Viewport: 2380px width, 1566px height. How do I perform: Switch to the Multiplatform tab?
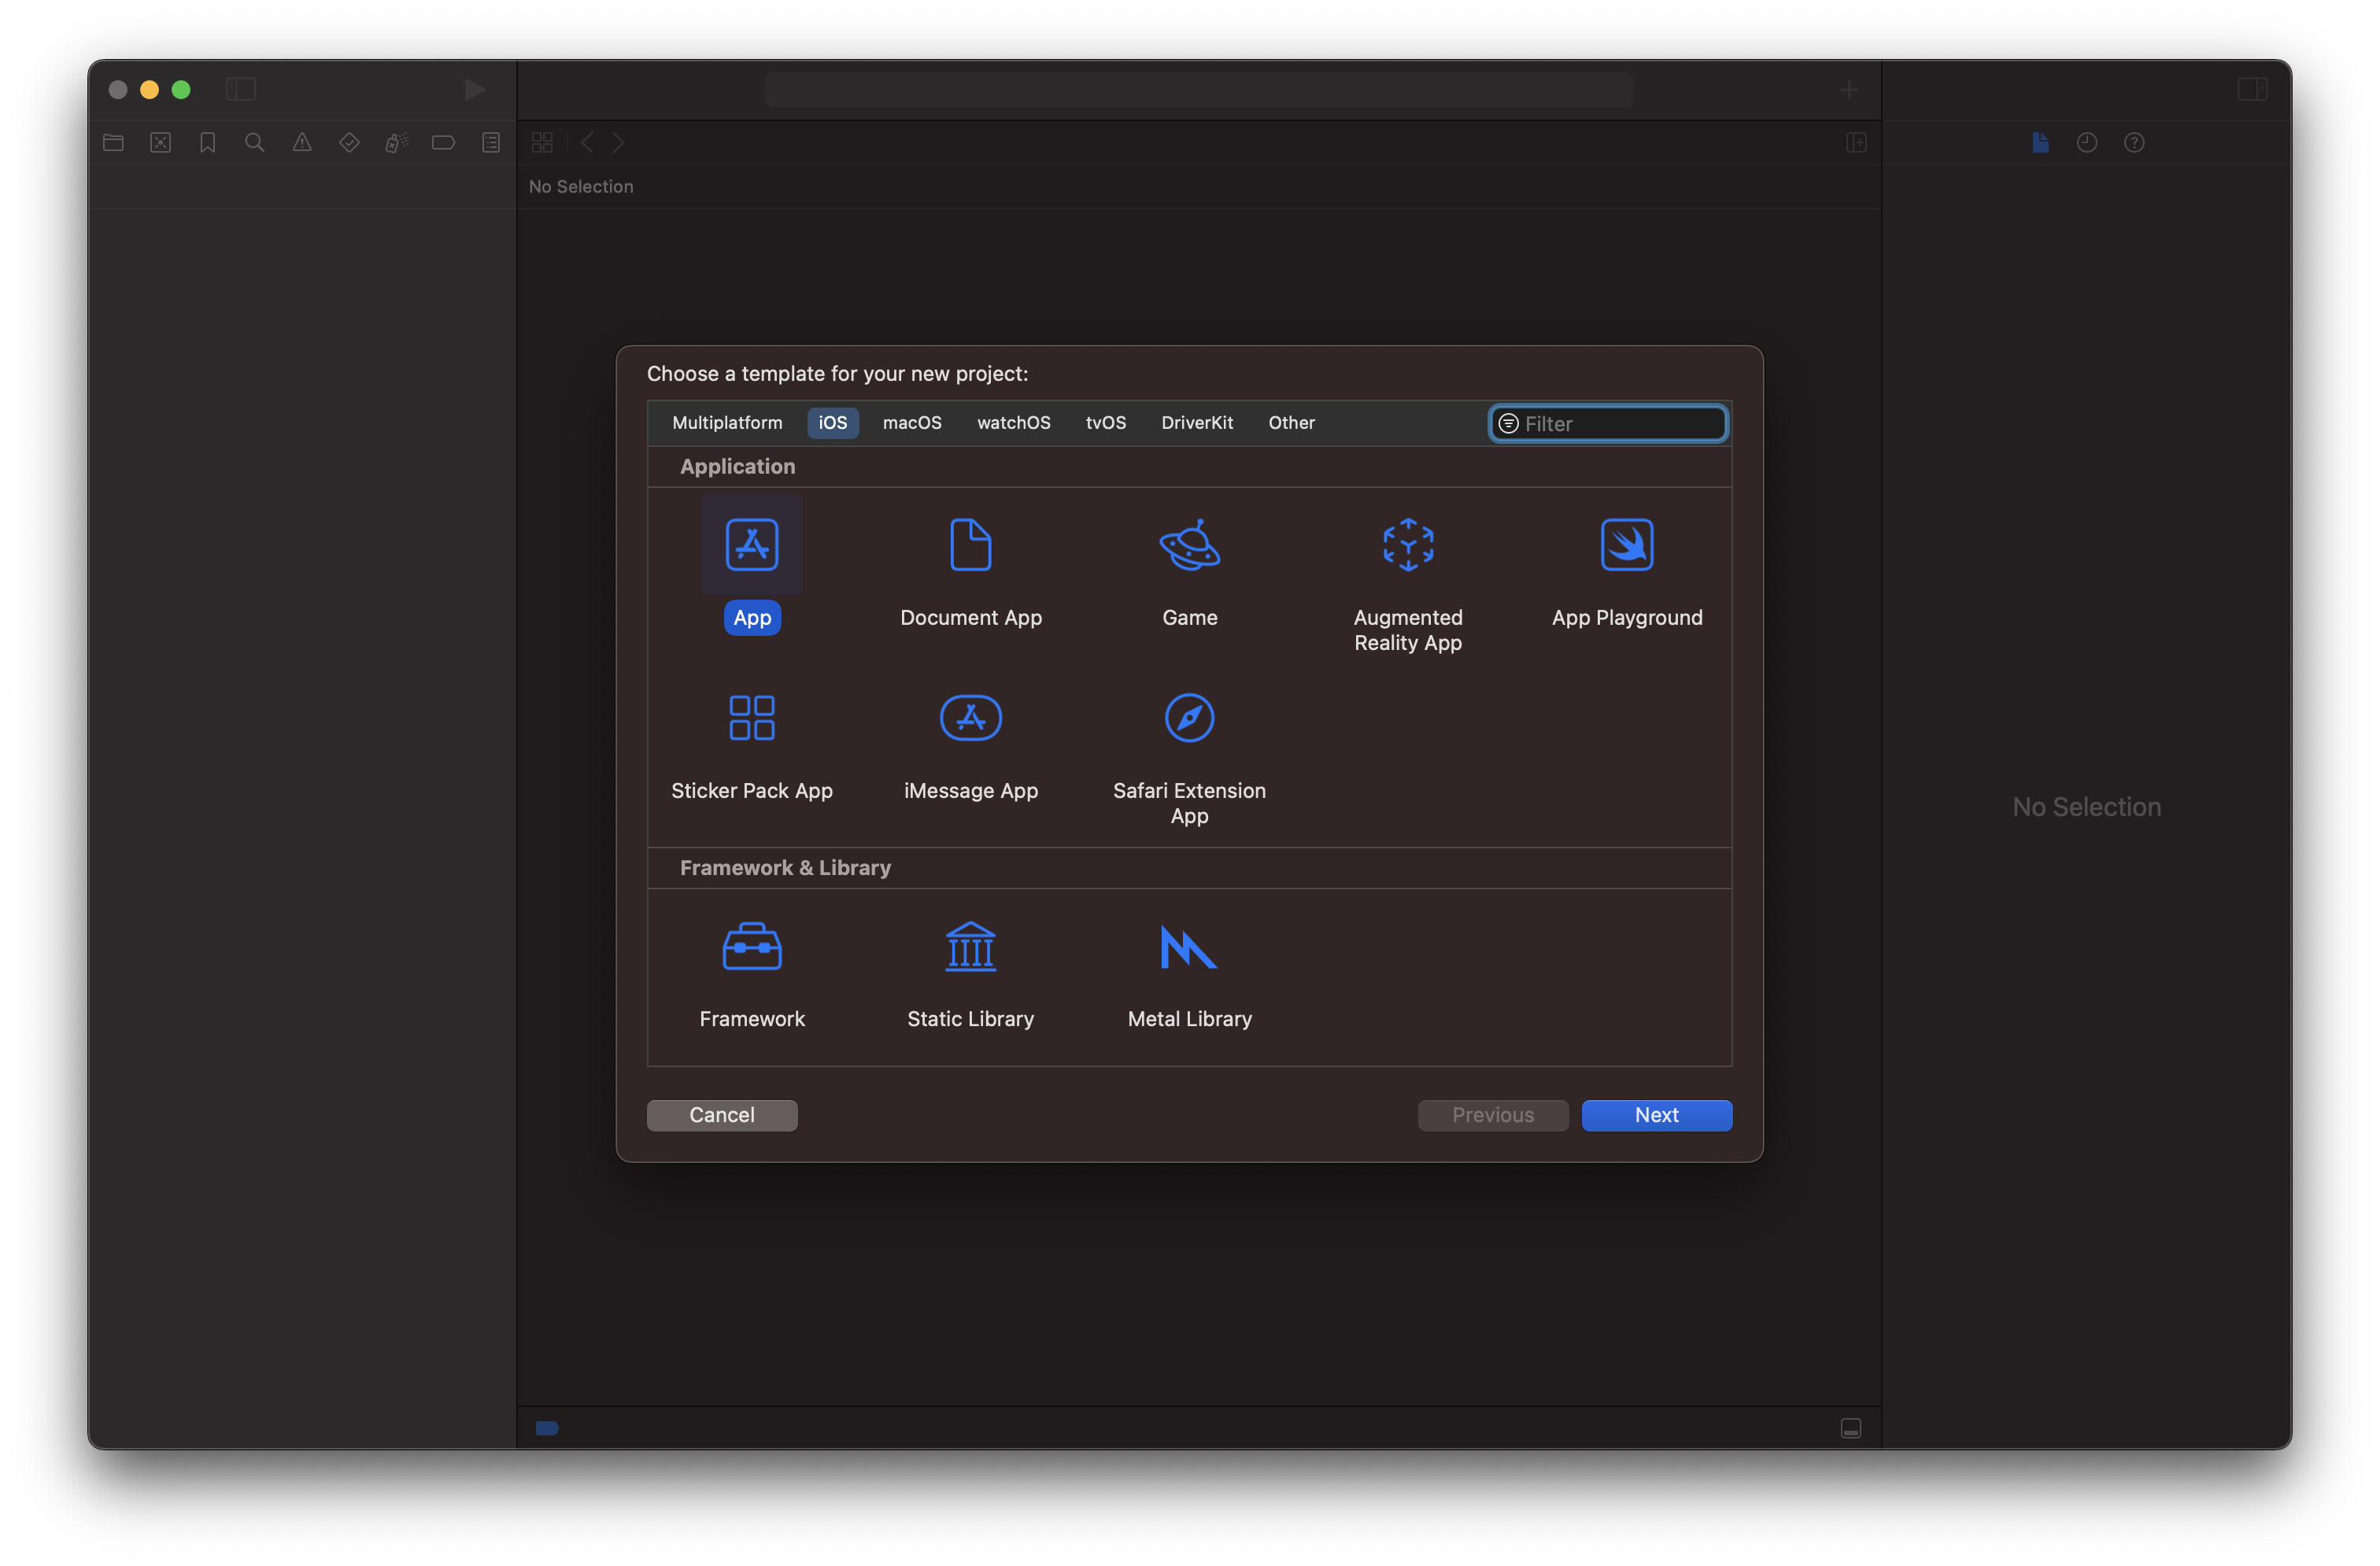(x=727, y=423)
